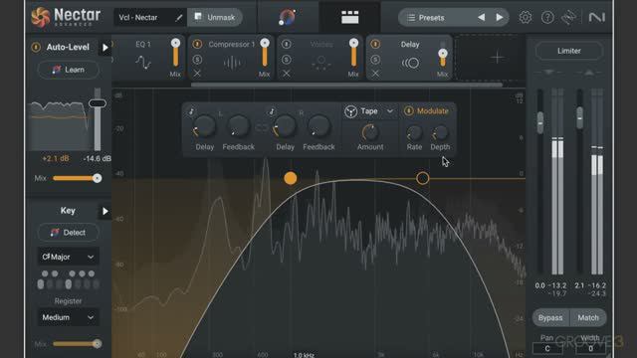Toggle Auto-Level power button
Image resolution: width=637 pixels, height=358 pixels.
pos(36,47)
